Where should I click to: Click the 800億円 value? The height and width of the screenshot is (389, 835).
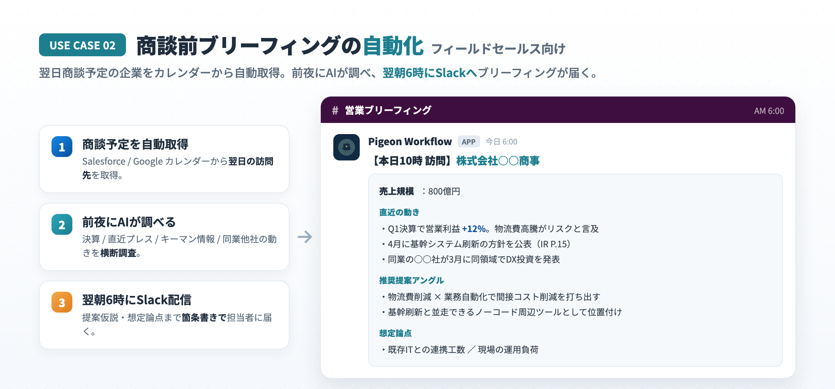444,191
